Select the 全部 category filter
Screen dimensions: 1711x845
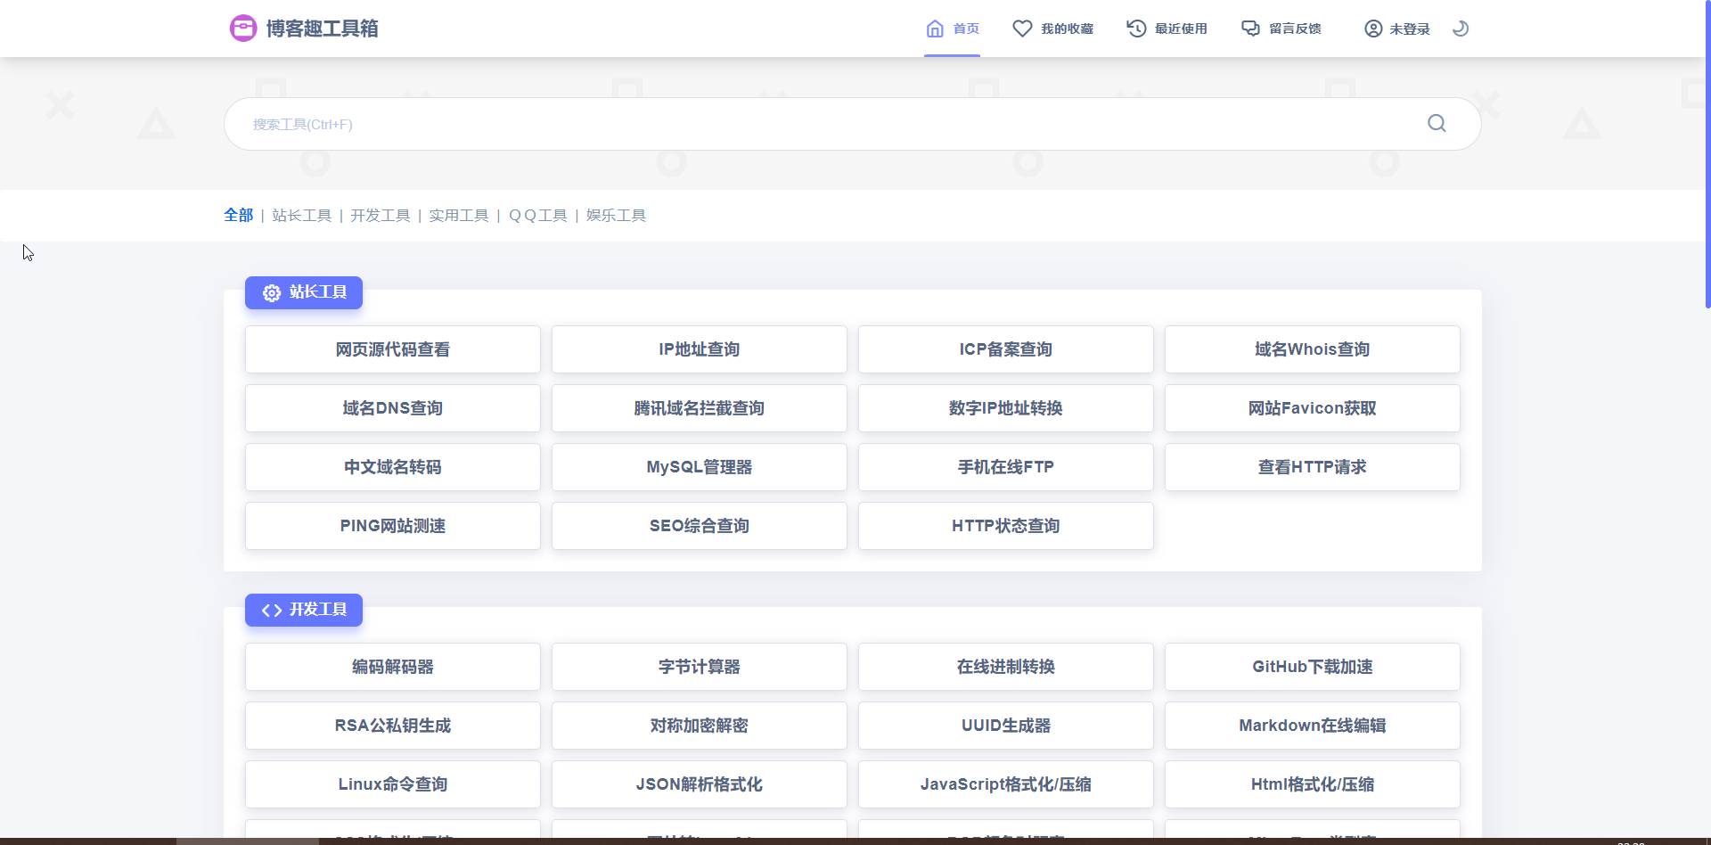(238, 215)
